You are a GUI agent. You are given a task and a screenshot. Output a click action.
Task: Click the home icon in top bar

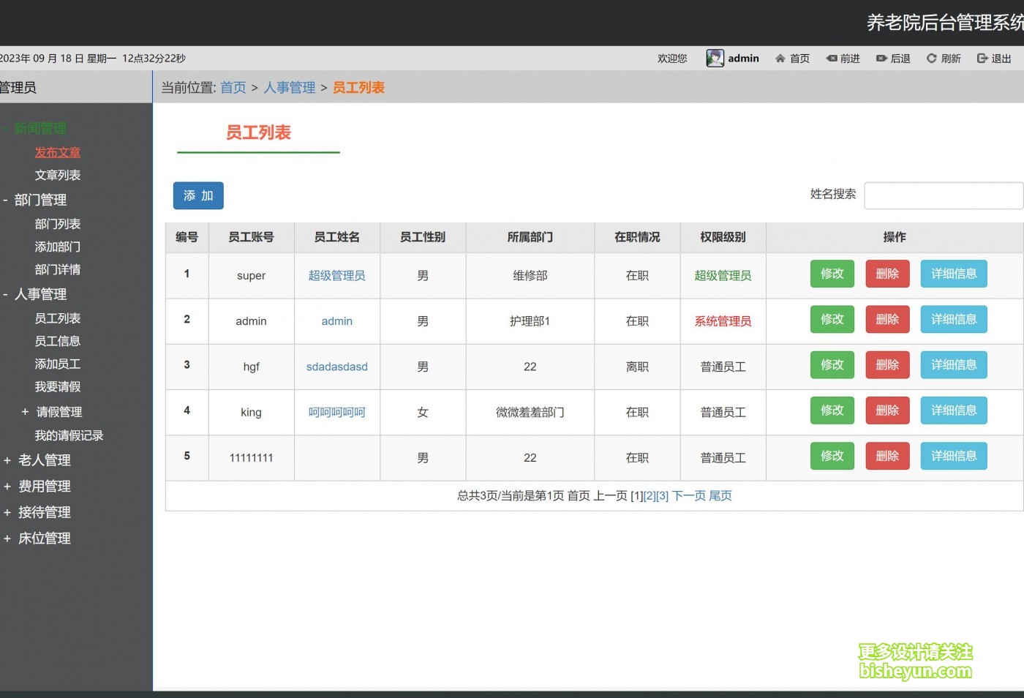pos(780,59)
